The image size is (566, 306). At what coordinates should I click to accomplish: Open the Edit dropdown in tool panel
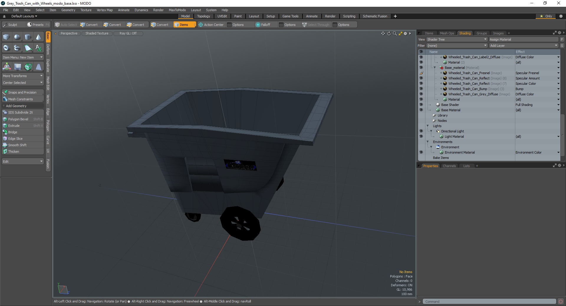pos(23,162)
